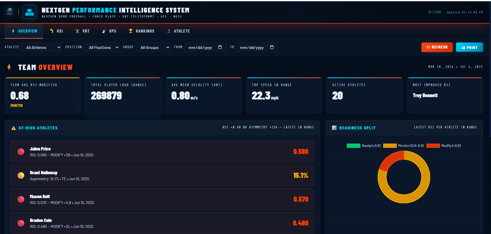Toggle the Ready (>0.9) legend swatch
Viewport: 491px width, 234px height.
(353, 146)
